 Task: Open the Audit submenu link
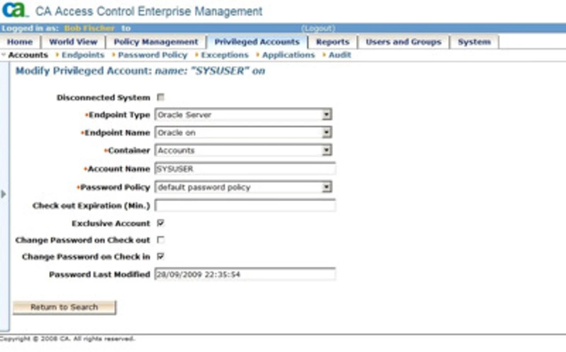click(x=340, y=55)
